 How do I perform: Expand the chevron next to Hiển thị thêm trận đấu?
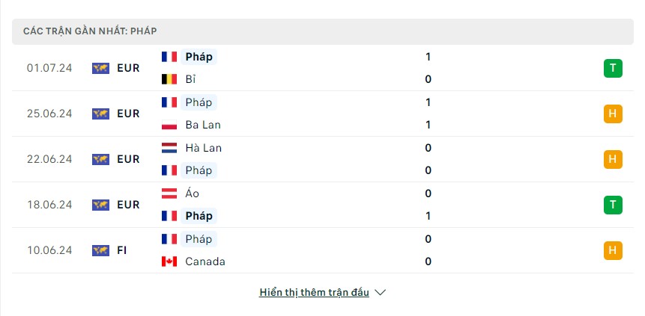[381, 293]
